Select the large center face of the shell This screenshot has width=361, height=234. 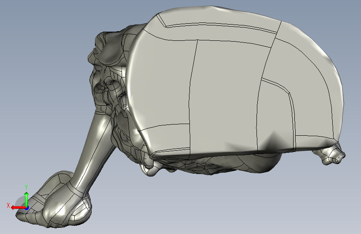tap(227, 97)
